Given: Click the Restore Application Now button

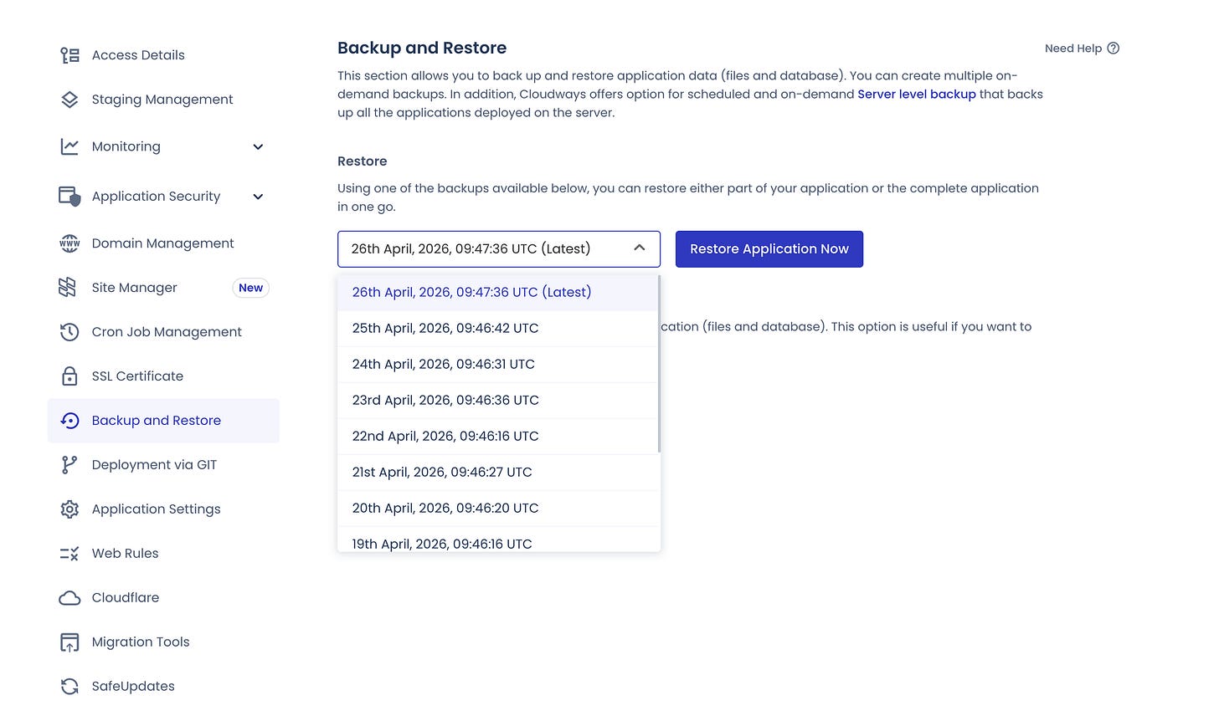Looking at the screenshot, I should coord(769,249).
